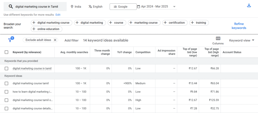Sort by Competition column
The image size is (258, 113).
(143, 52)
